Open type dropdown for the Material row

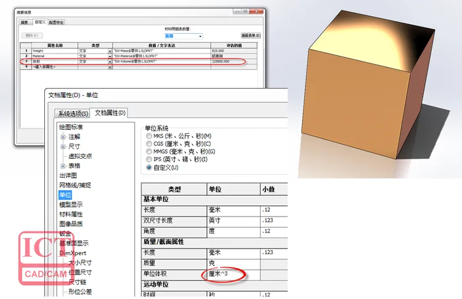coord(110,56)
